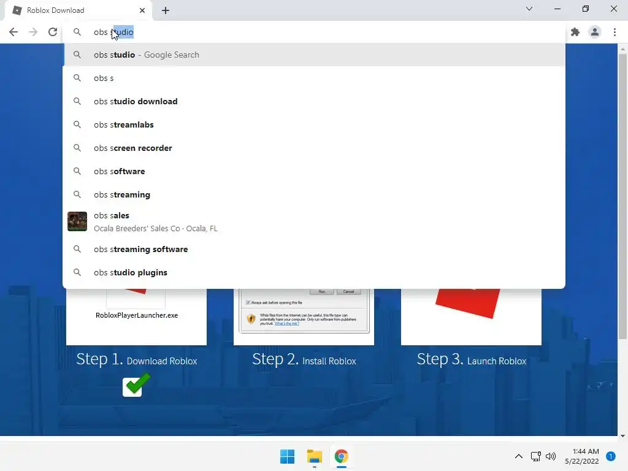Click the scrollbar up arrow
Screen dimensions: 628x471
622,49
